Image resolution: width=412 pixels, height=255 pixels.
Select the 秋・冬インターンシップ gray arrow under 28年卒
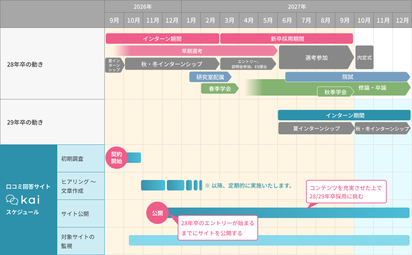(x=172, y=64)
